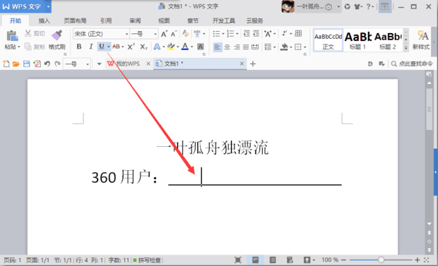Viewport: 438px width, 266px height.
Task: Center align the paragraph
Action: [227, 47]
